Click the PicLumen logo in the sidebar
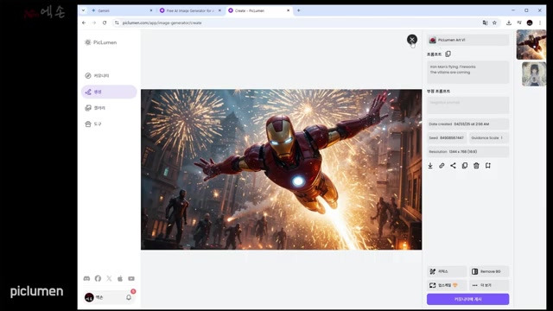The width and height of the screenshot is (553, 311). pos(100,42)
